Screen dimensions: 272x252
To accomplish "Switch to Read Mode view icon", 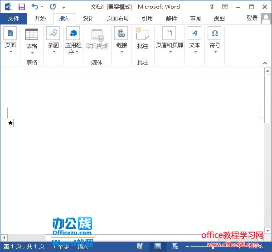I will [x=140, y=246].
